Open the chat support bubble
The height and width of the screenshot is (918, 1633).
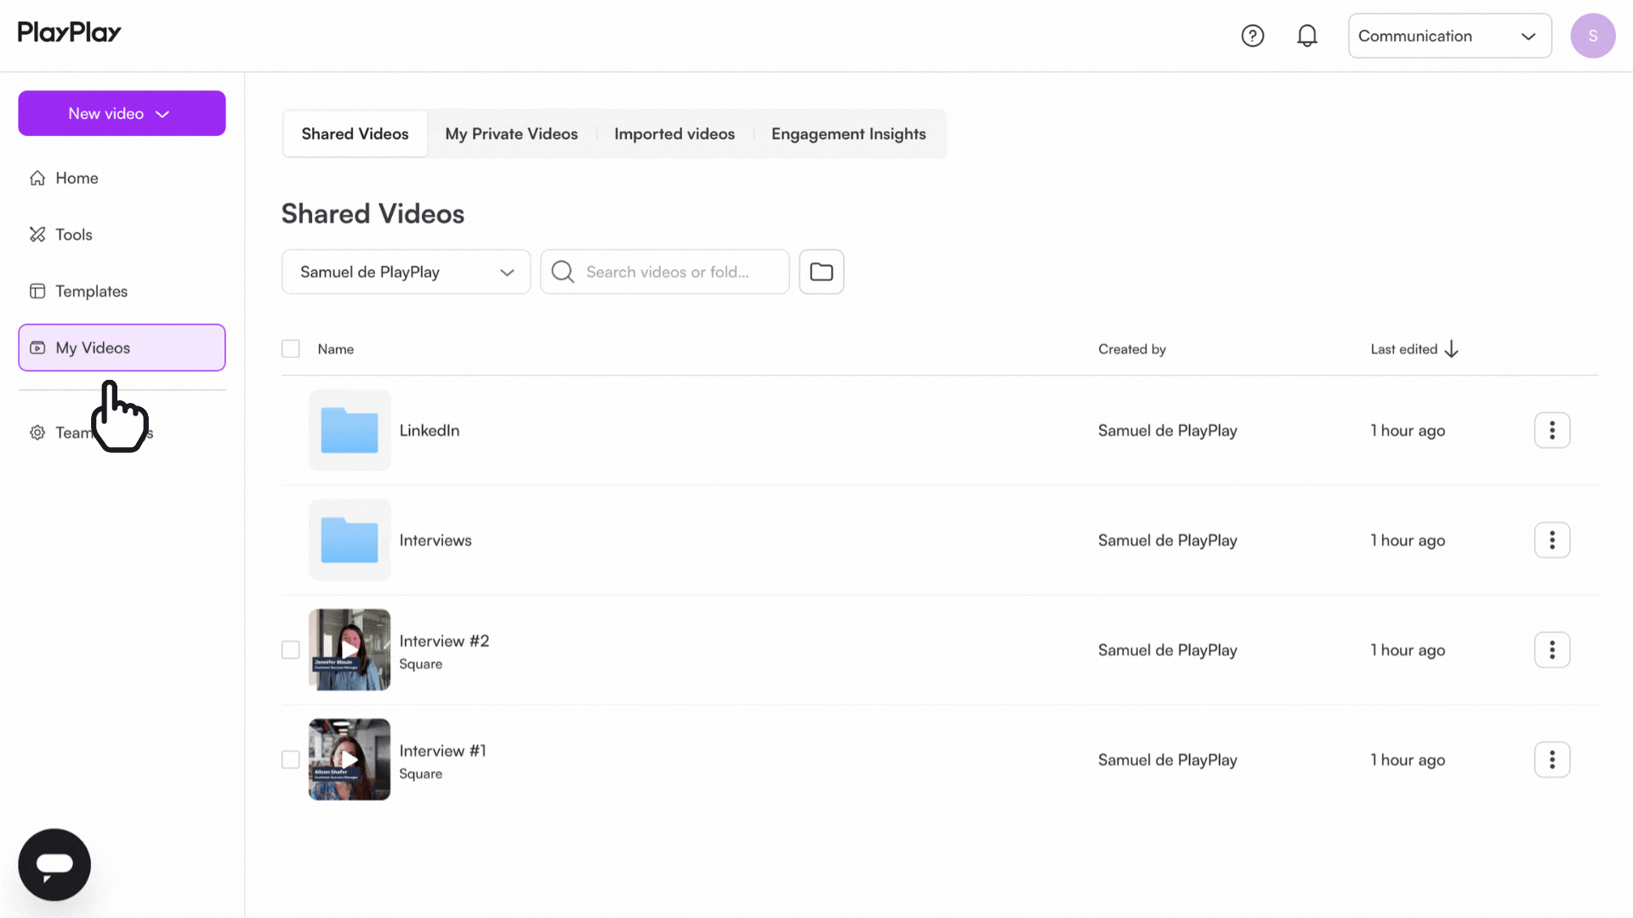coord(54,864)
